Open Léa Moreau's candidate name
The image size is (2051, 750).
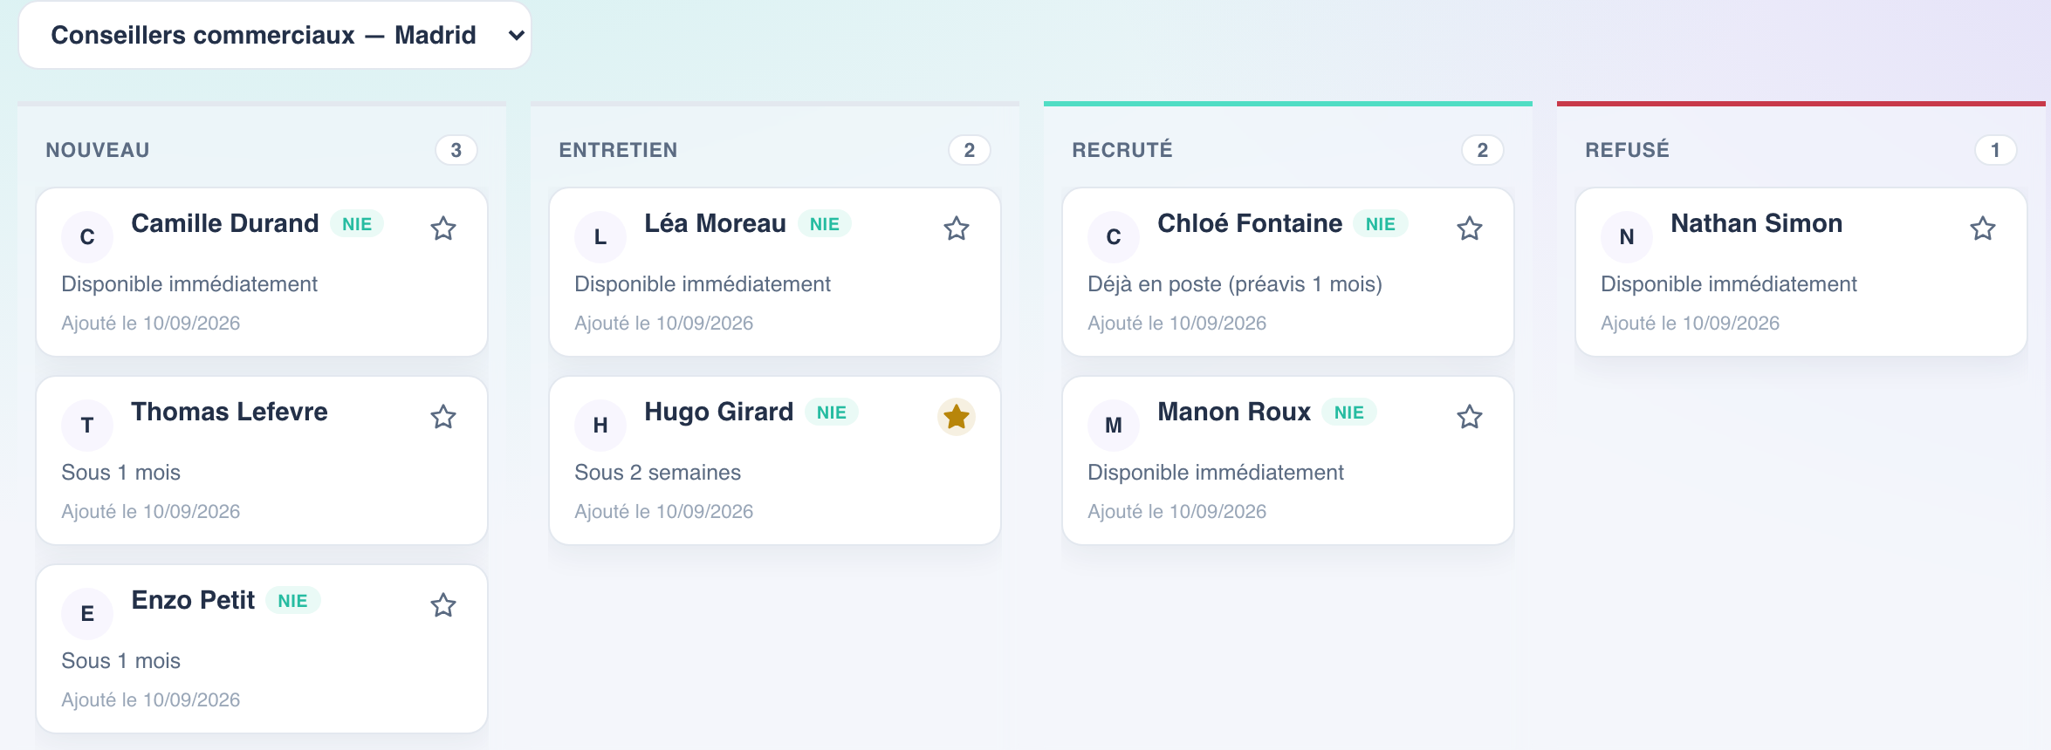click(715, 223)
